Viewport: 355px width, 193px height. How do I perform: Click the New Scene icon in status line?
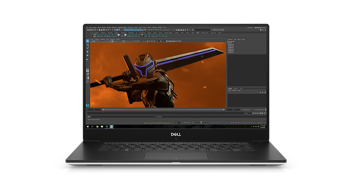point(100,30)
